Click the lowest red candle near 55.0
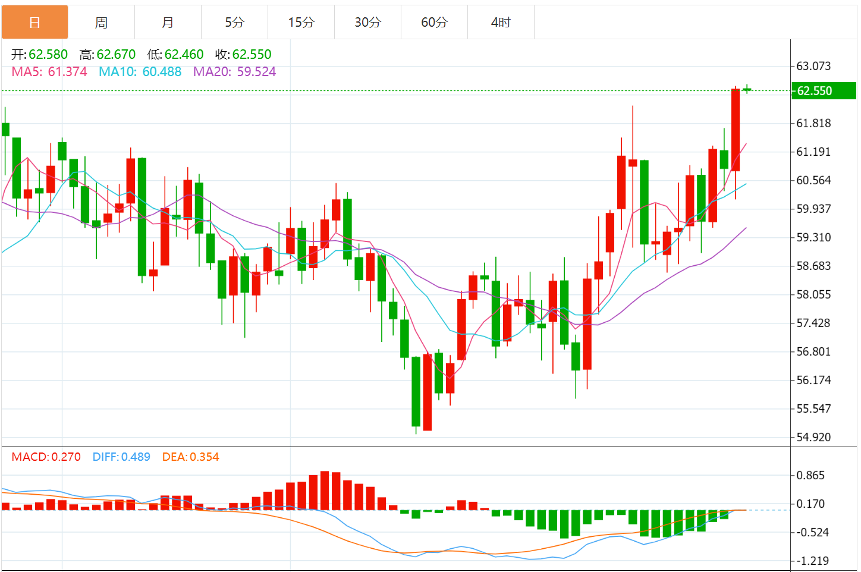The height and width of the screenshot is (572, 861). pos(427,392)
